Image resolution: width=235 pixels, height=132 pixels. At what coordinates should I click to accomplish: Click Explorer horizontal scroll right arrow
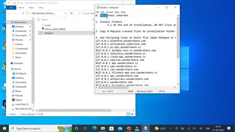(134, 110)
